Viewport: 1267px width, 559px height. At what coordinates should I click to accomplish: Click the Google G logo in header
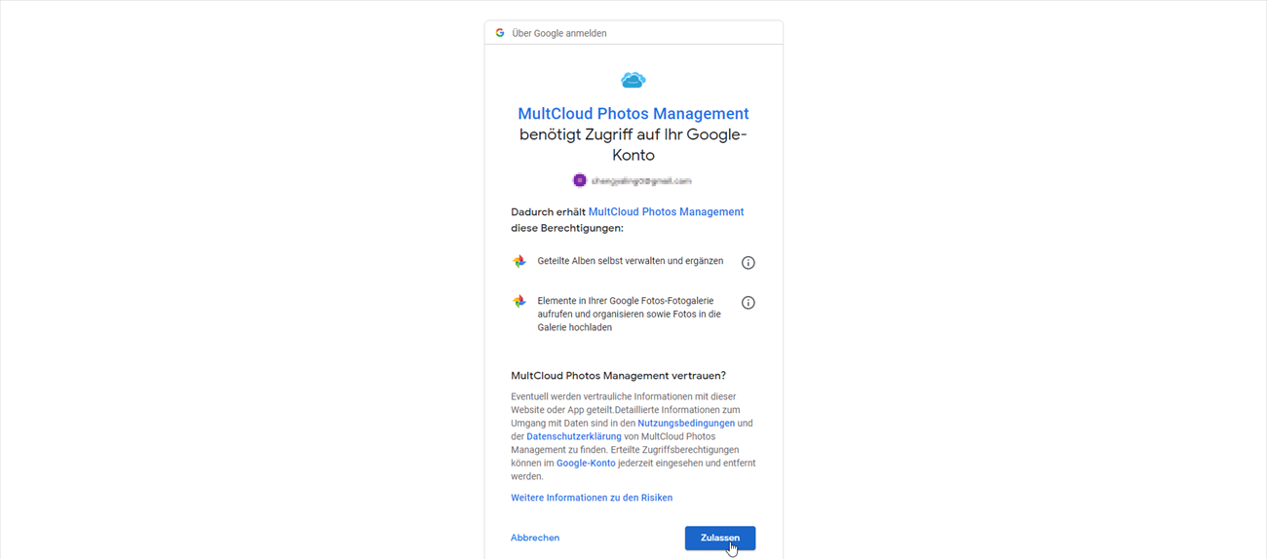pos(500,33)
